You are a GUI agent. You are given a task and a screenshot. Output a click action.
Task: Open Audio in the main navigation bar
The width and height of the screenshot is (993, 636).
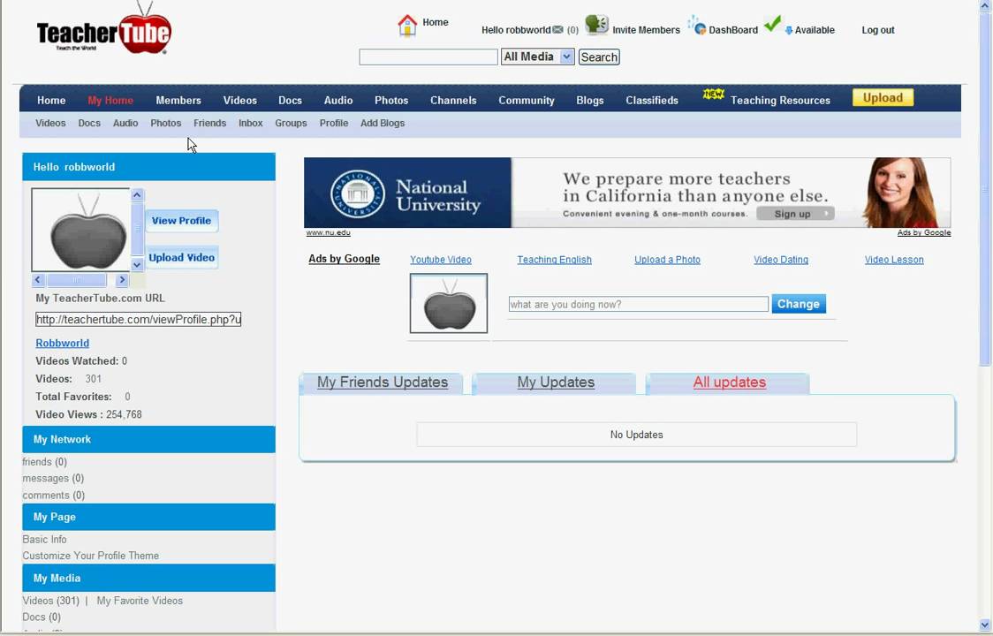coord(338,100)
